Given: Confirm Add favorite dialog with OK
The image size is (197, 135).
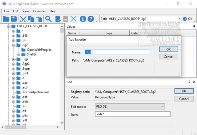Looking at the screenshot, I should pos(168,49).
